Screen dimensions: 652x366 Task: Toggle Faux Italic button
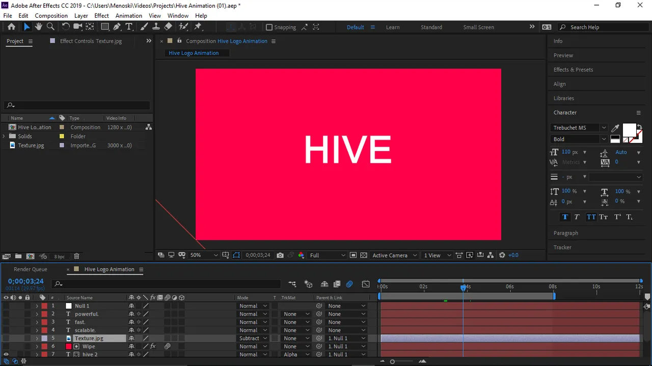(x=577, y=217)
